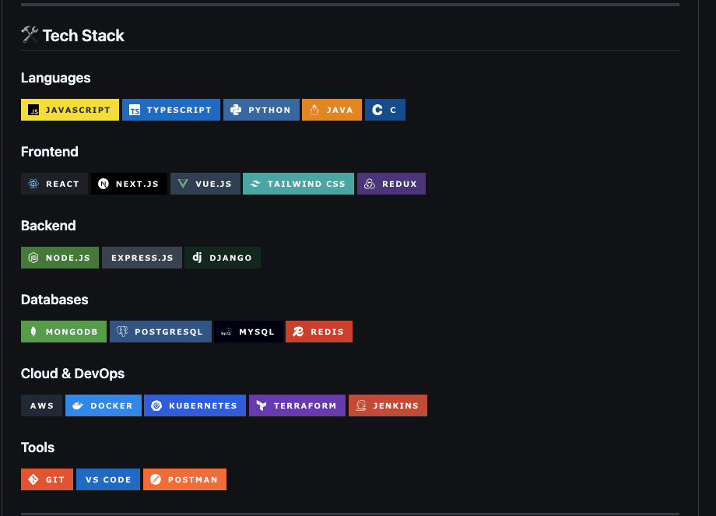Open the purple Redux badge

pos(391,184)
